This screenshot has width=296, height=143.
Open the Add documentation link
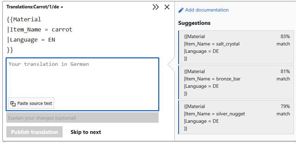point(207,10)
